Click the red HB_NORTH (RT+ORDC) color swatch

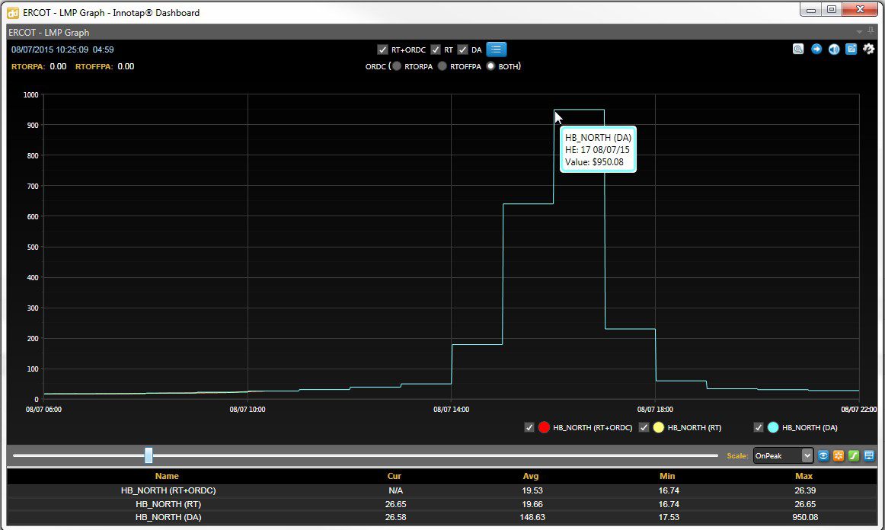[544, 427]
